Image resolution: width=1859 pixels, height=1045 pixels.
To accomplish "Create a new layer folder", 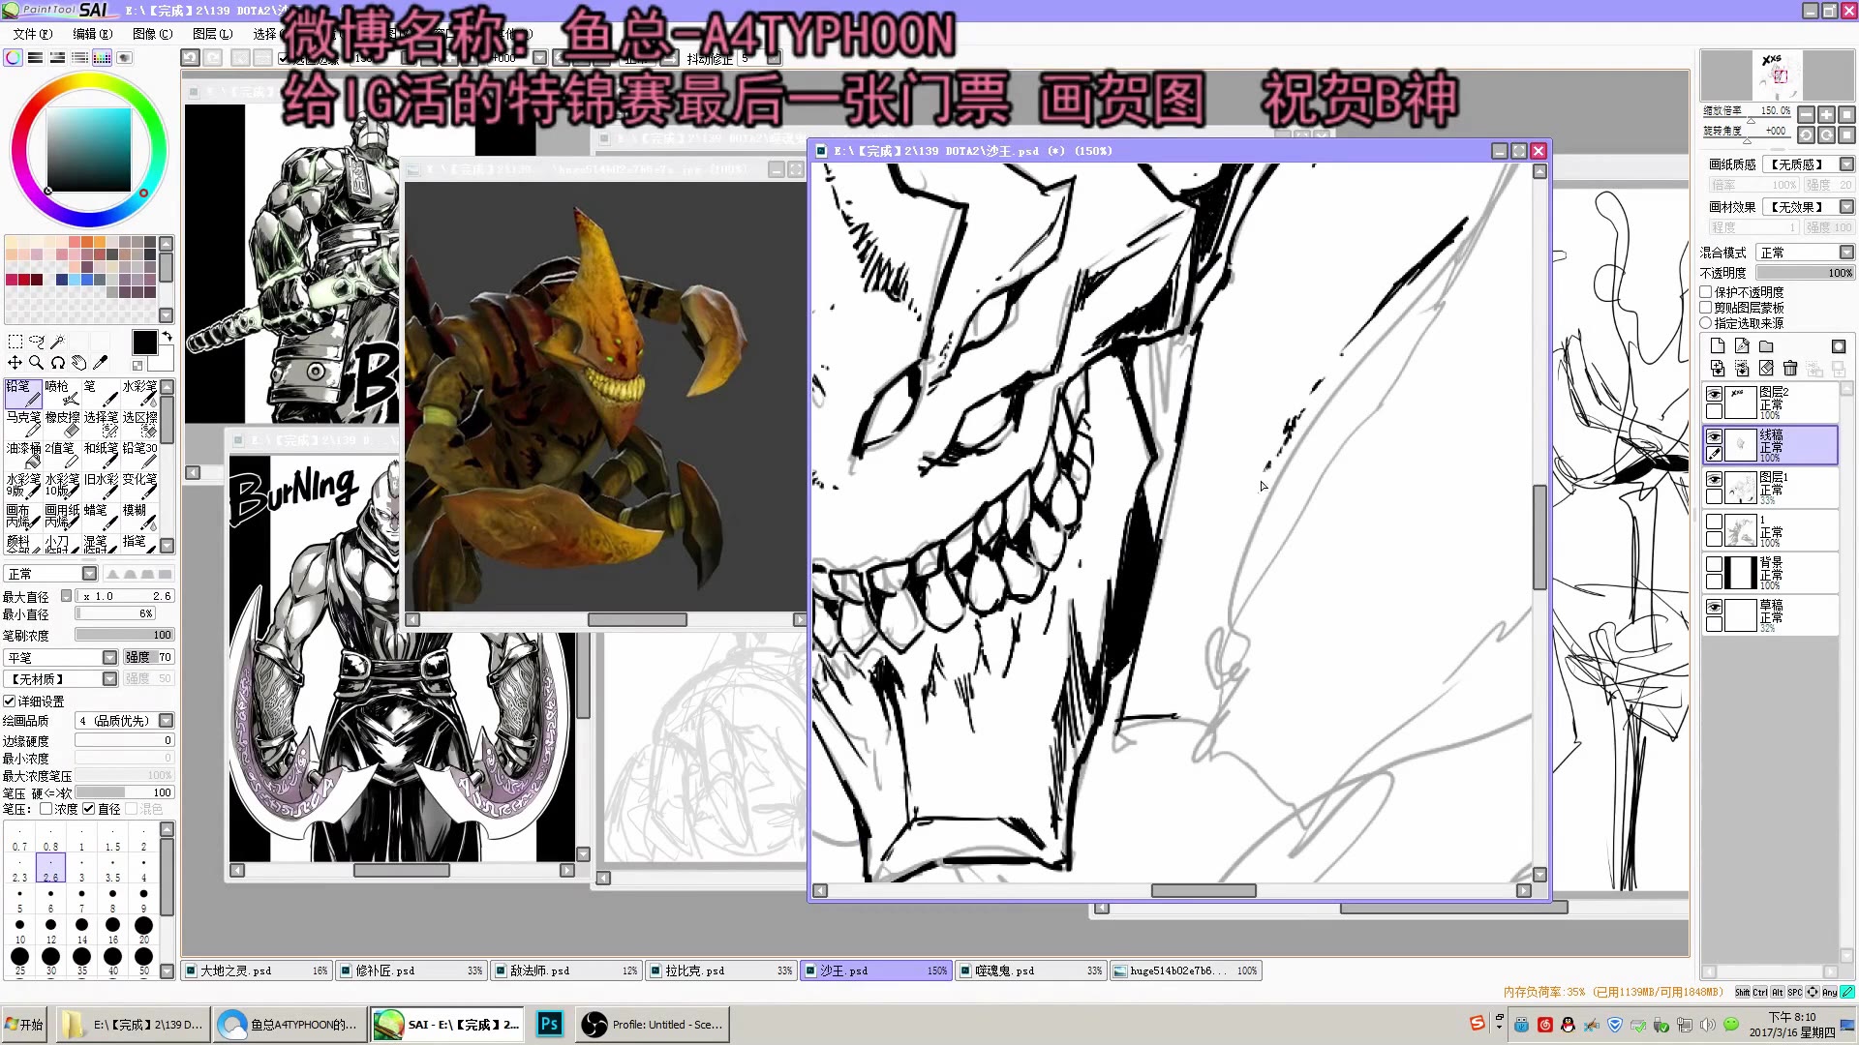I will click(x=1766, y=346).
